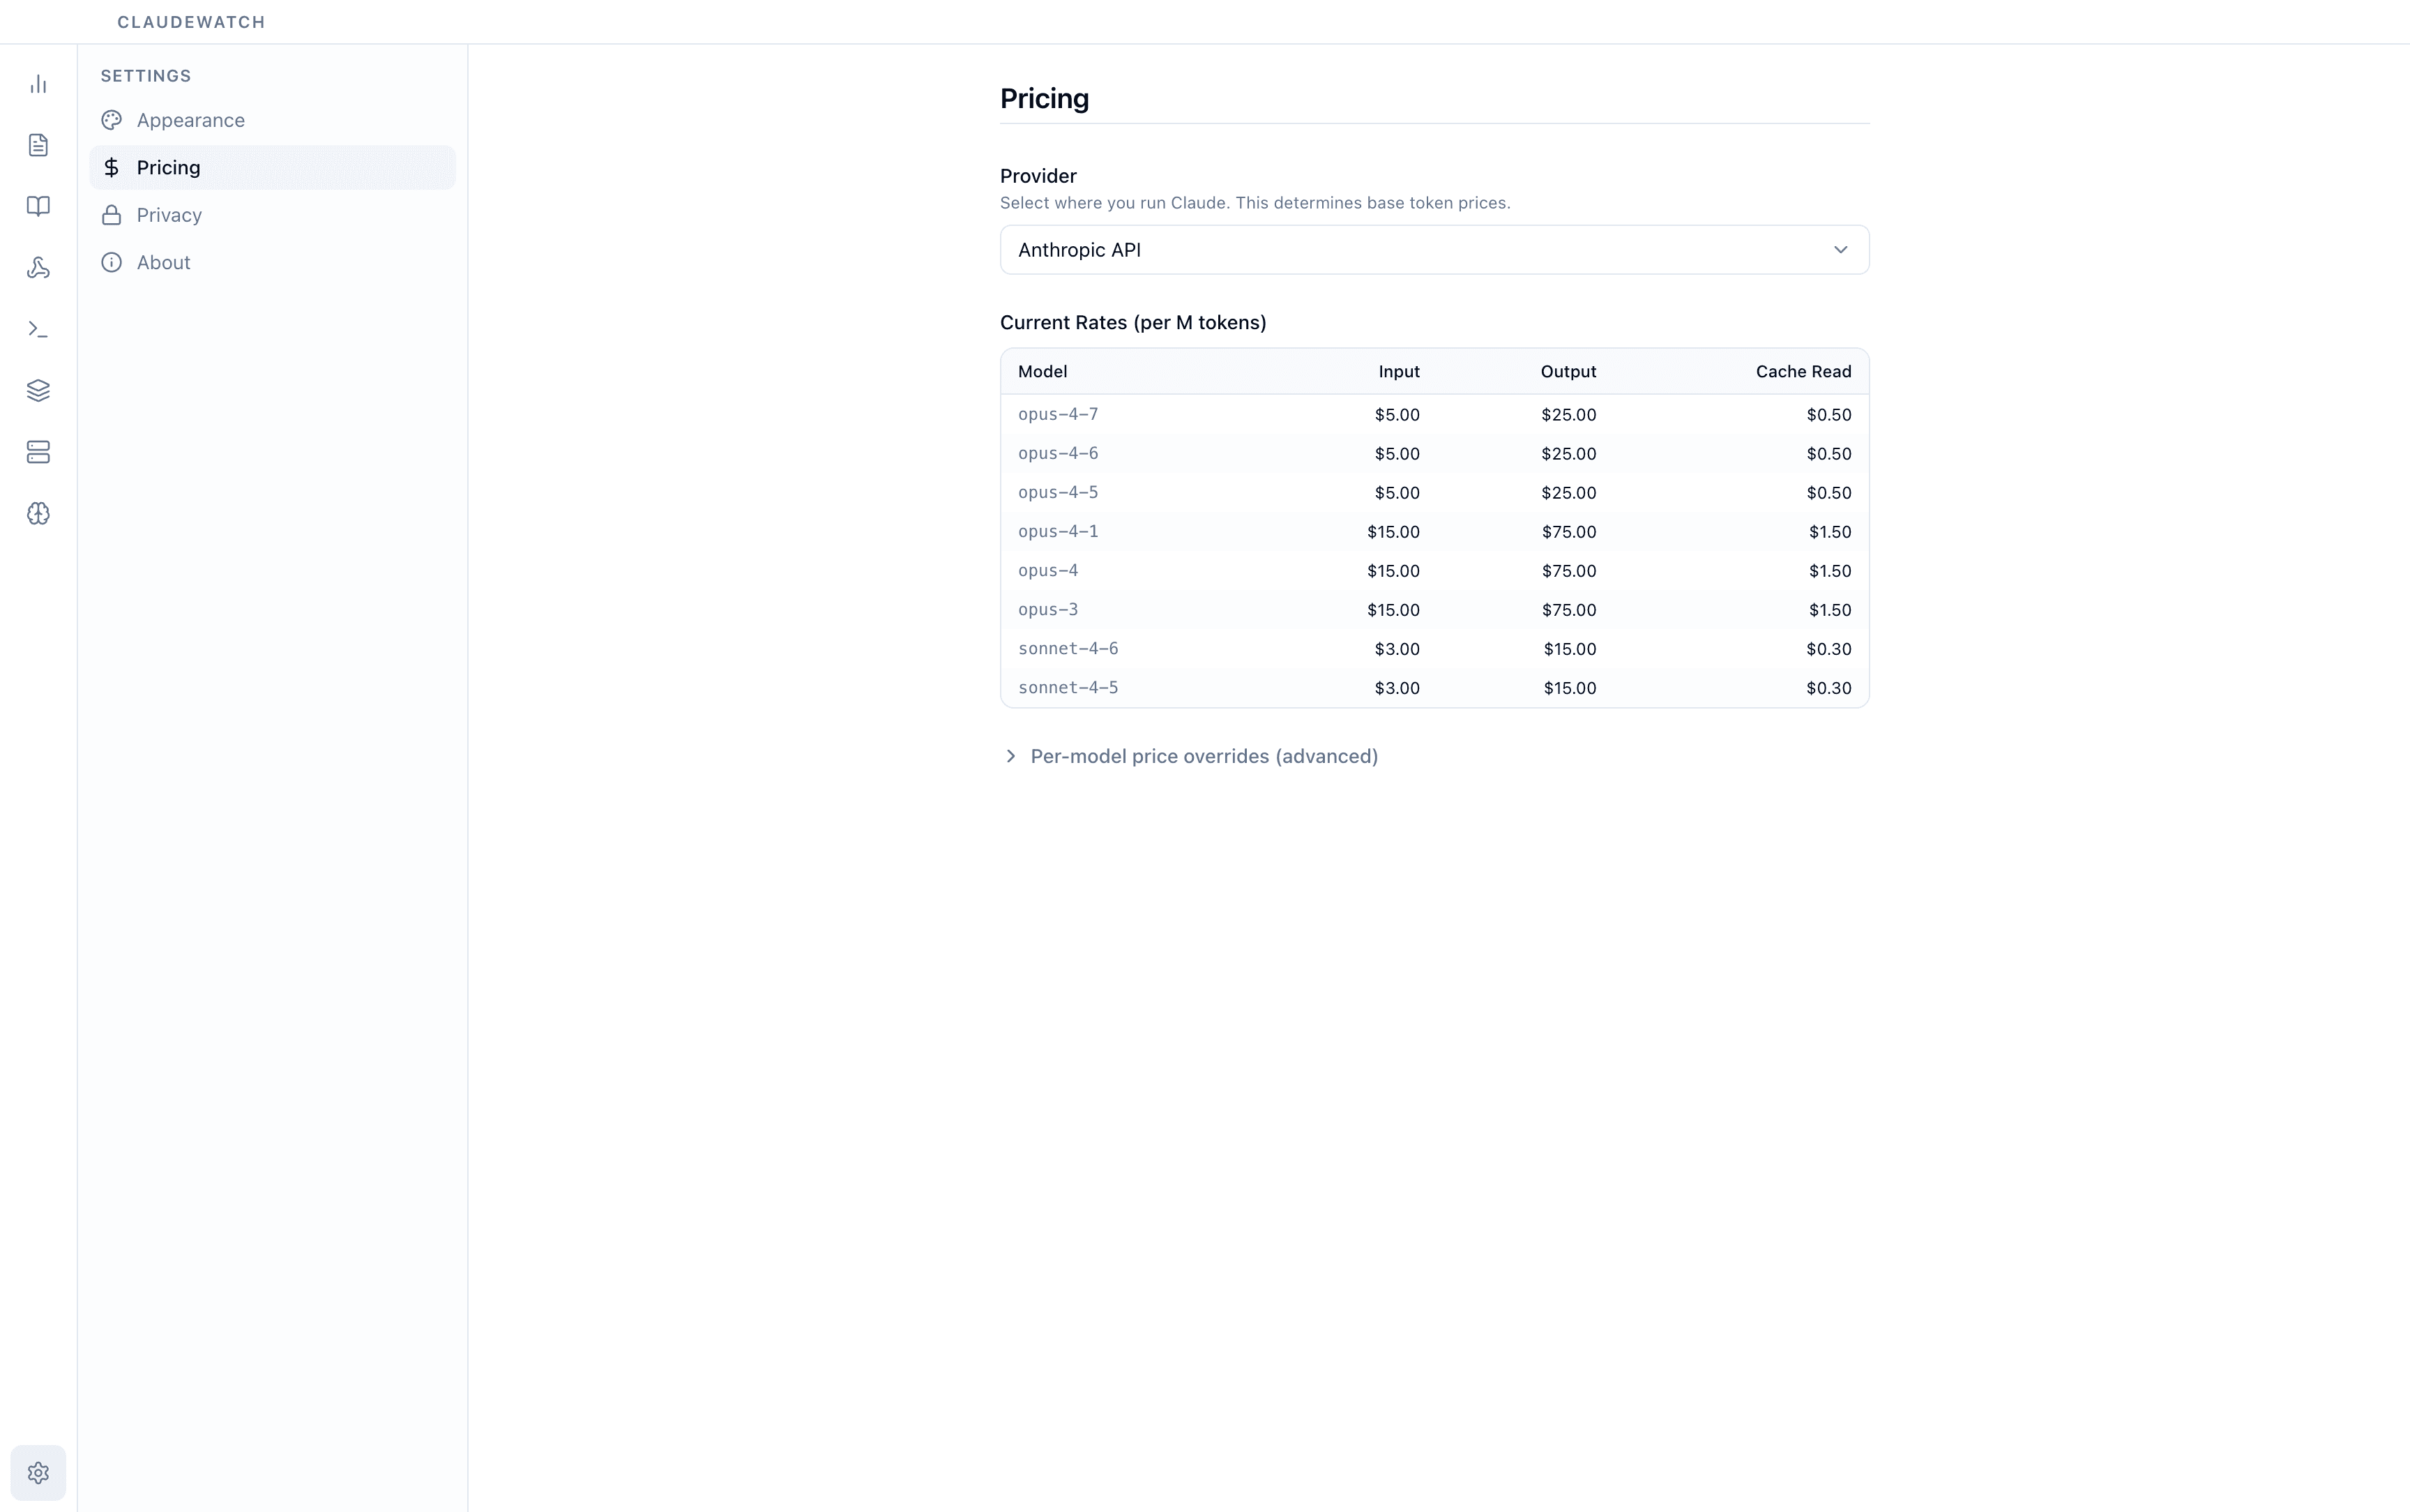
Task: Click the Current Rates (per M tokens) heading
Action: [1132, 322]
